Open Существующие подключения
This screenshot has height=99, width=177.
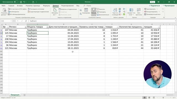pyautogui.click(x=38, y=12)
